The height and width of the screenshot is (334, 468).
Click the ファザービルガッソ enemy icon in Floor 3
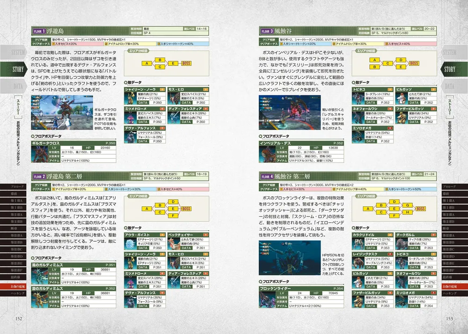(401, 117)
